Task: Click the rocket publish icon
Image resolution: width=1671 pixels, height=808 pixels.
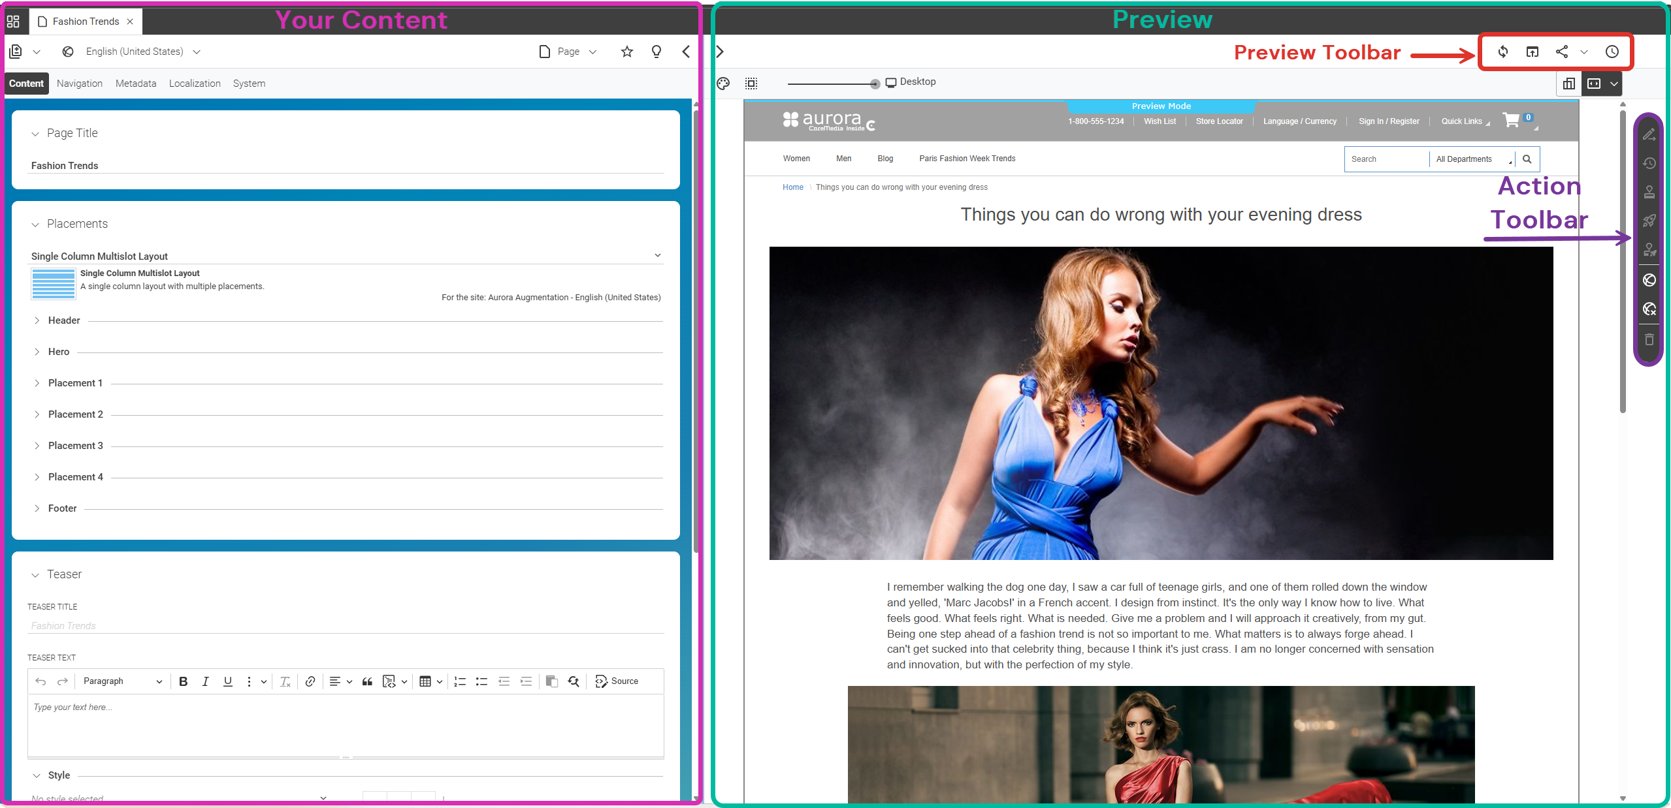Action: tap(1649, 221)
